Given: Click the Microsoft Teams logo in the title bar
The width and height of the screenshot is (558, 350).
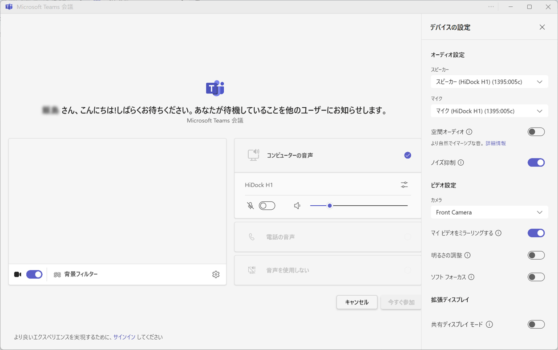Looking at the screenshot, I should (9, 7).
